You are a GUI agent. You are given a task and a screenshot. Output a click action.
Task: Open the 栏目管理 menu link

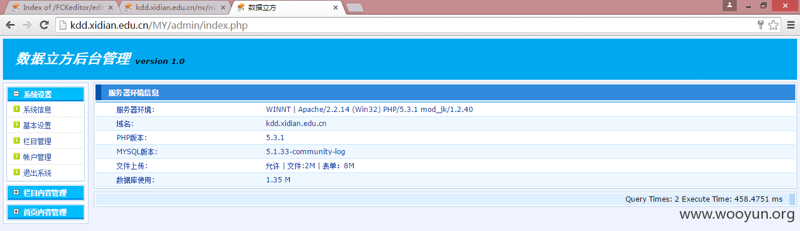(x=37, y=141)
